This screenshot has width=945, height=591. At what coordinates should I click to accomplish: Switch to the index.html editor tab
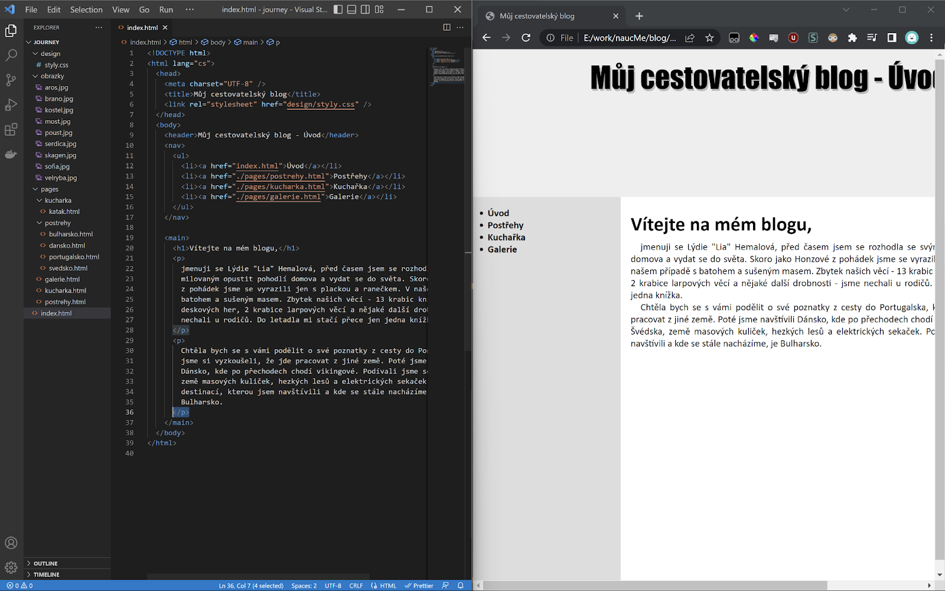tap(142, 27)
